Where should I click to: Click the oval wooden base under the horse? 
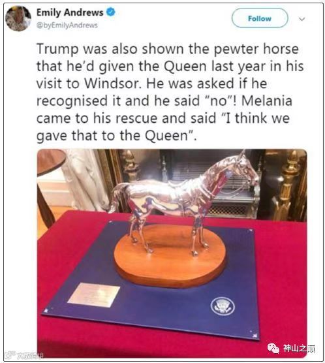[x=170, y=255]
